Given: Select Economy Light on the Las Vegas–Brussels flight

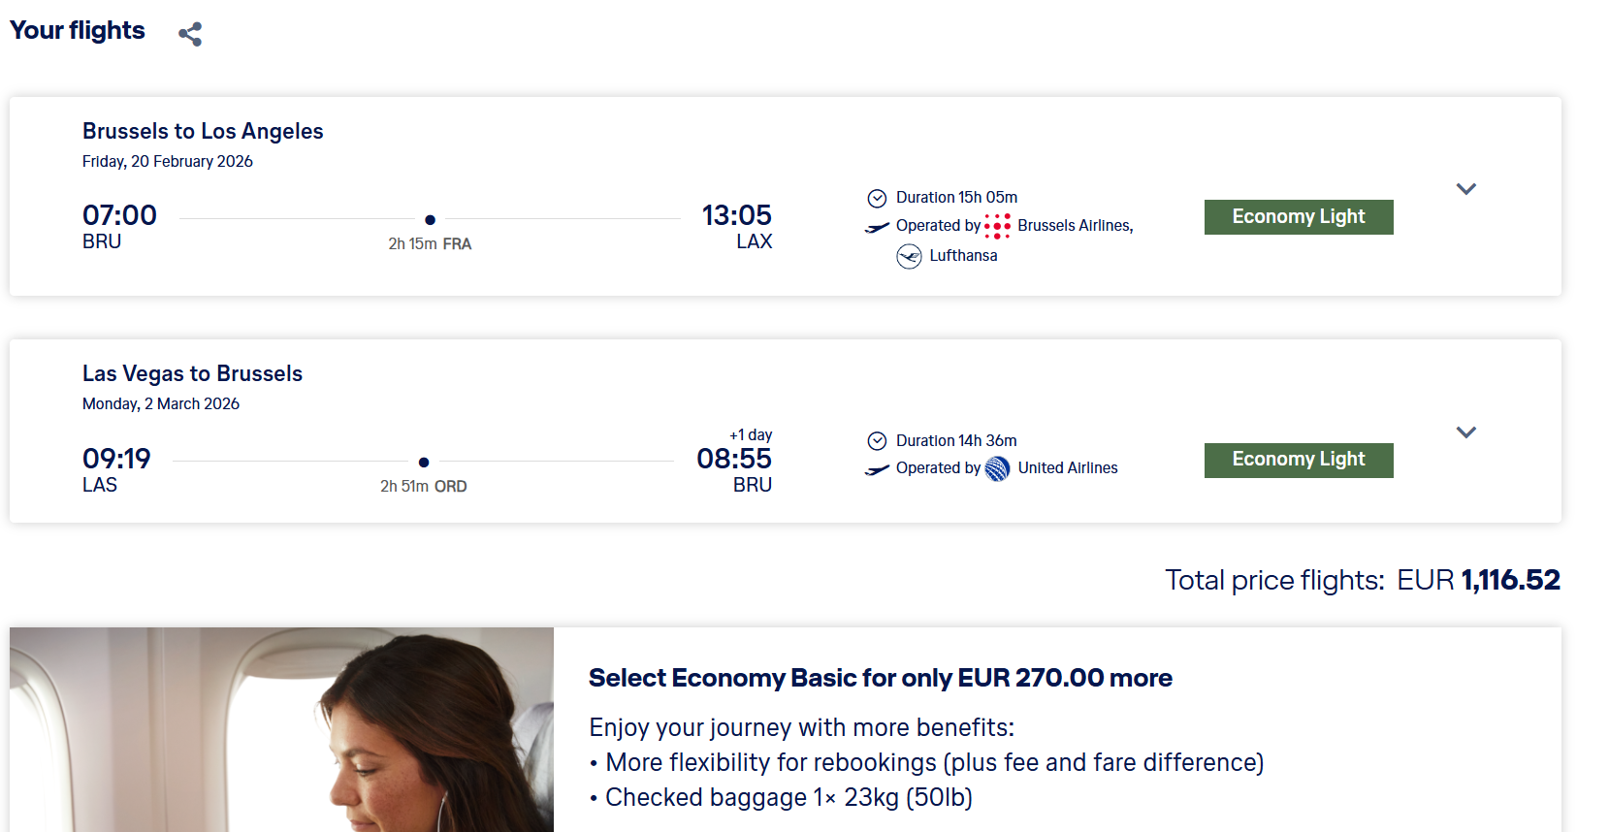Looking at the screenshot, I should (x=1298, y=460).
